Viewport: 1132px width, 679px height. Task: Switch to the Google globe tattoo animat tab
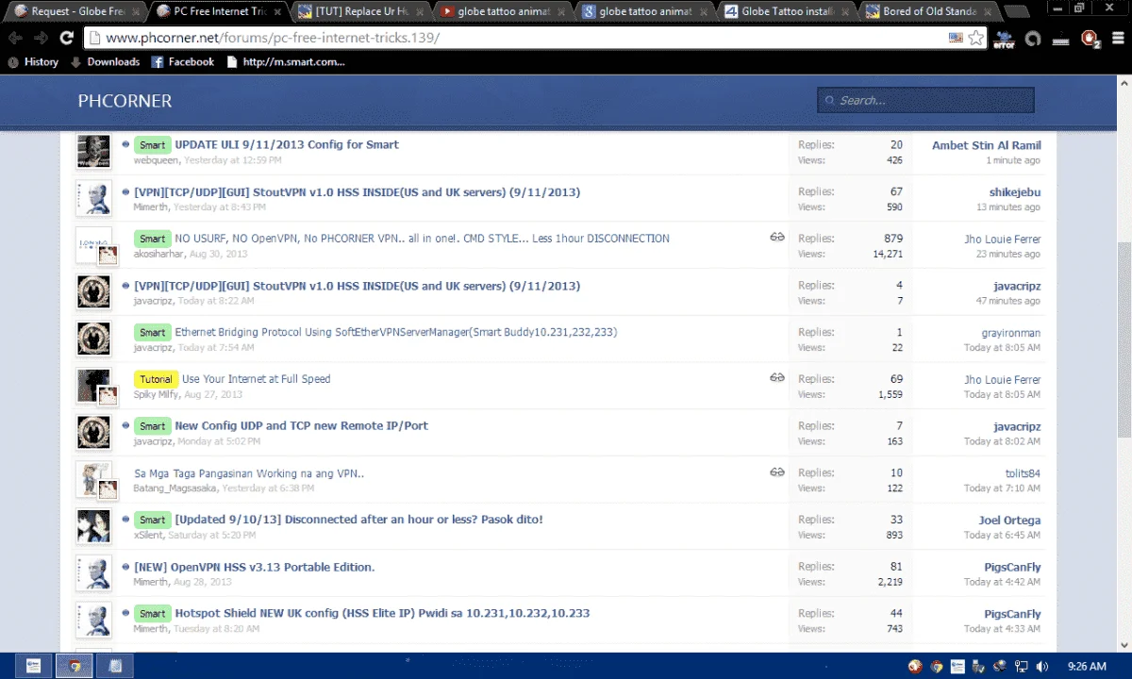(646, 12)
